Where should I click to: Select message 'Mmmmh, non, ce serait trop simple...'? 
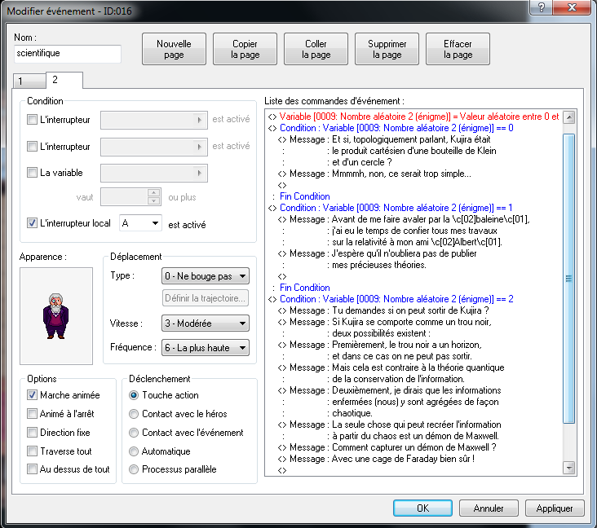[374, 174]
